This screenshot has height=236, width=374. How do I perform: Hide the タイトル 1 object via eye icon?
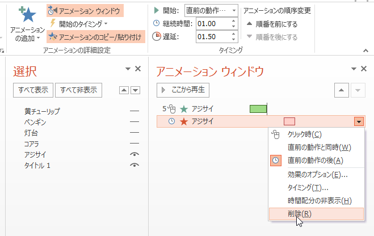tap(135, 165)
